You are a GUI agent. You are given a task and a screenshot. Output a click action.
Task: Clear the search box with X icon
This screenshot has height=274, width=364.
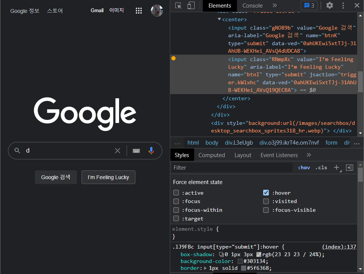(x=118, y=151)
